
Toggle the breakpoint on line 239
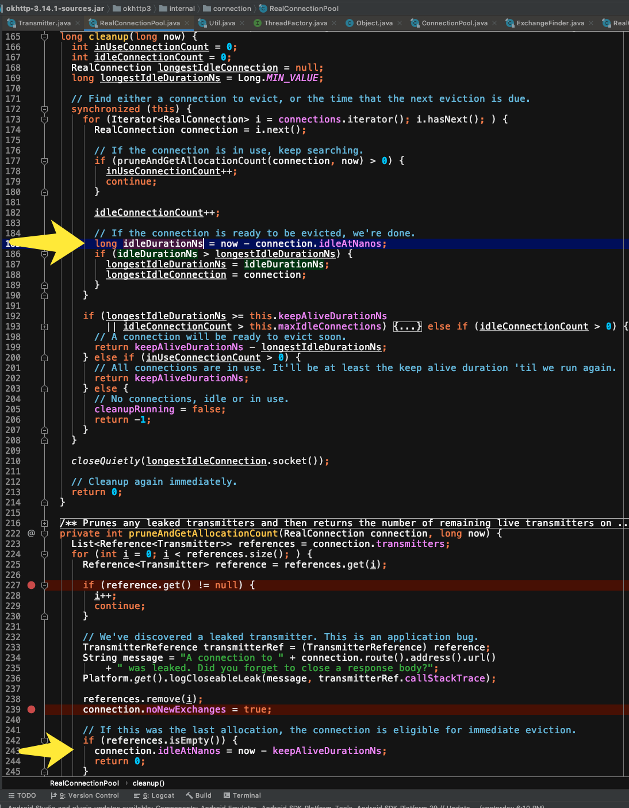click(x=32, y=710)
